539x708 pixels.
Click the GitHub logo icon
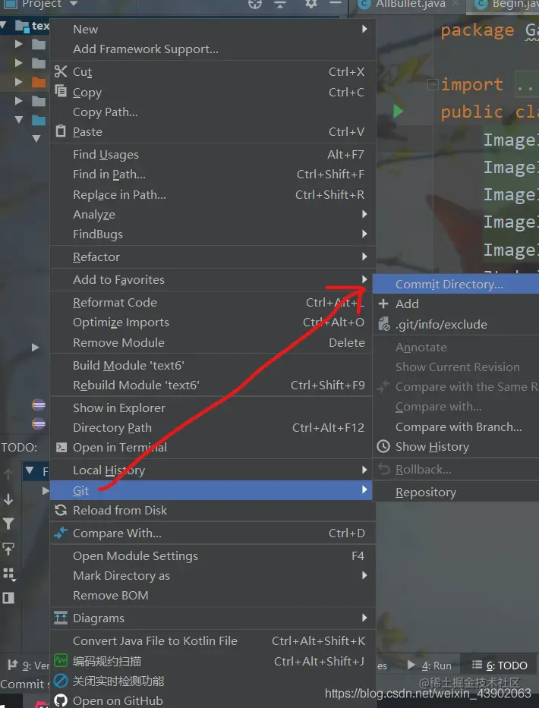coord(61,700)
